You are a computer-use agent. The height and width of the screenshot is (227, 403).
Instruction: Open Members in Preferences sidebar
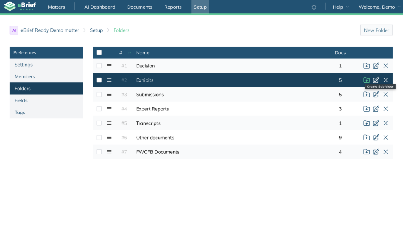pos(46,76)
